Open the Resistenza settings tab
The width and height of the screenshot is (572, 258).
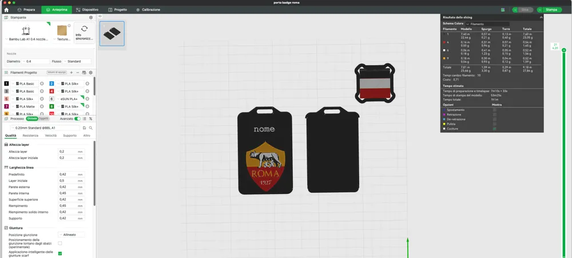pos(30,136)
